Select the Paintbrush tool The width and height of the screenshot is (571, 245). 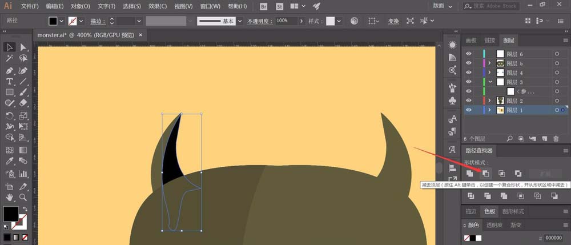(23, 92)
